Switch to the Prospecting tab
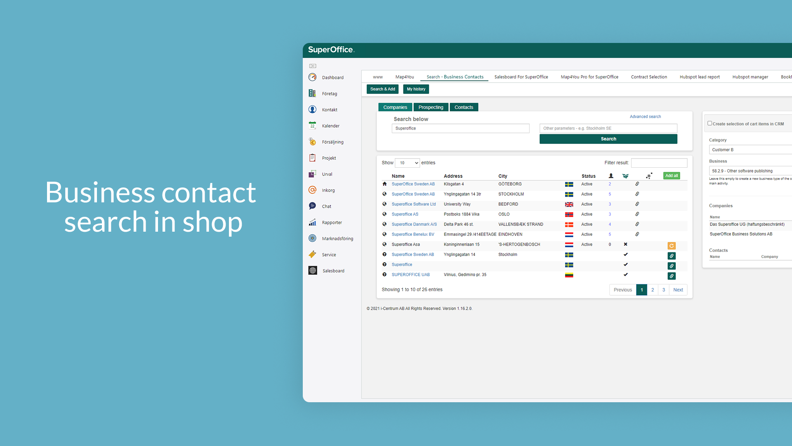 click(431, 107)
